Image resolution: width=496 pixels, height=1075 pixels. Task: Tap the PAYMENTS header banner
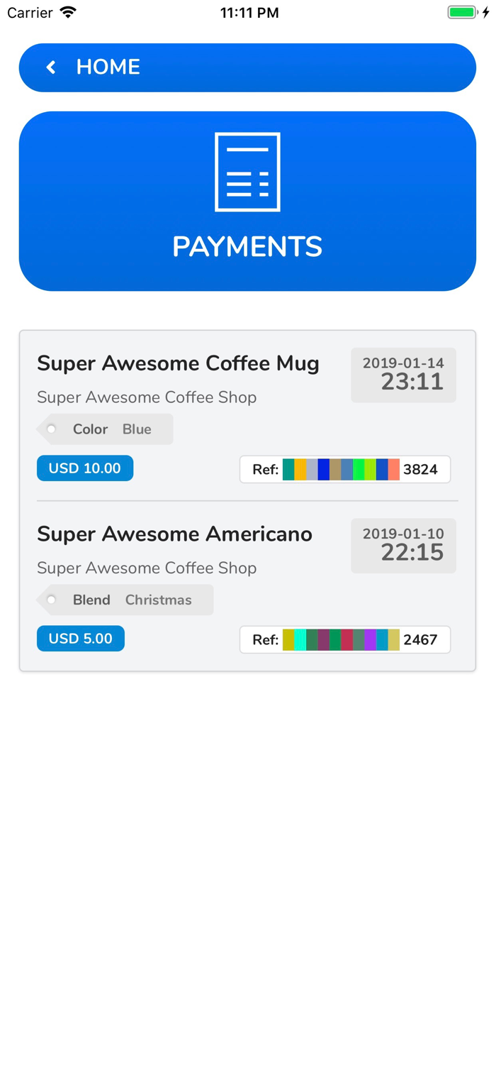coord(247,201)
